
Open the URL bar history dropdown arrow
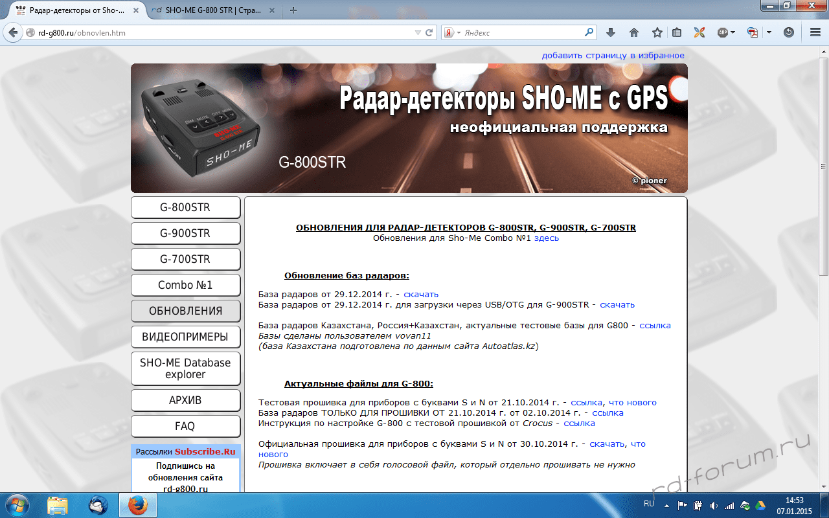point(418,32)
